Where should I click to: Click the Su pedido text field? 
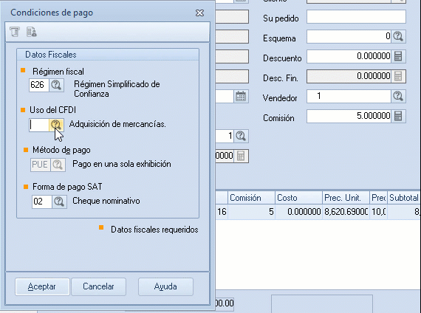[356, 17]
